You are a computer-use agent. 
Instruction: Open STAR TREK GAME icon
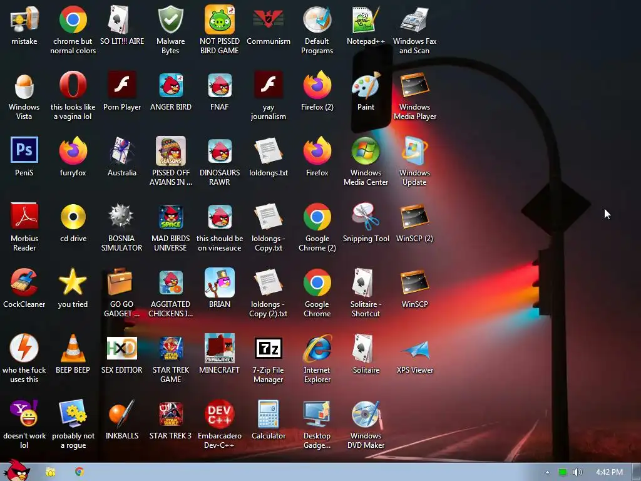(x=170, y=348)
